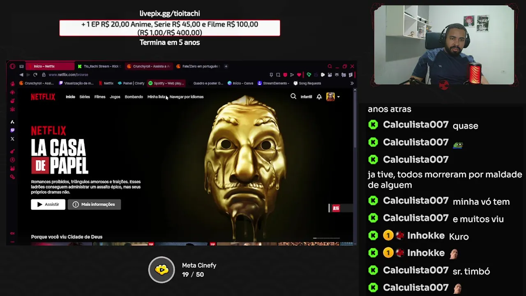Screen dimensions: 526x296
Task: Open a new tab with plus button
Action: pyautogui.click(x=226, y=66)
